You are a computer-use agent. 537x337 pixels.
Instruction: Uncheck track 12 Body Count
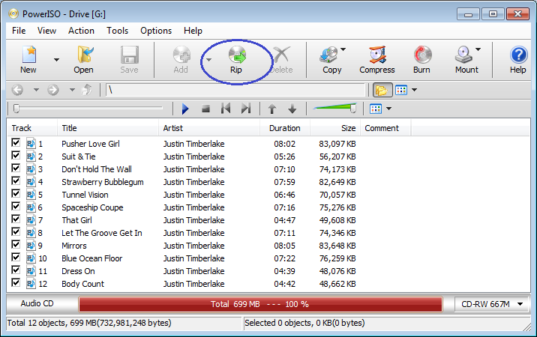(16, 282)
